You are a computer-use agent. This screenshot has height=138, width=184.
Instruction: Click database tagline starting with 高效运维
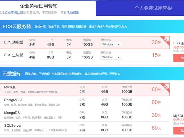pyautogui.click(x=73, y=74)
